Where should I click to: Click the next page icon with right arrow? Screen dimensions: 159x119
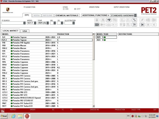tap(154, 20)
